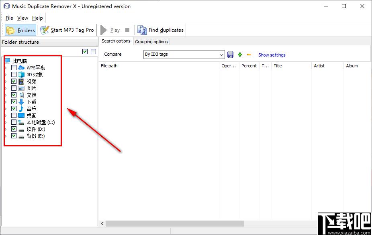Click the Oper... column header

pyautogui.click(x=229, y=66)
